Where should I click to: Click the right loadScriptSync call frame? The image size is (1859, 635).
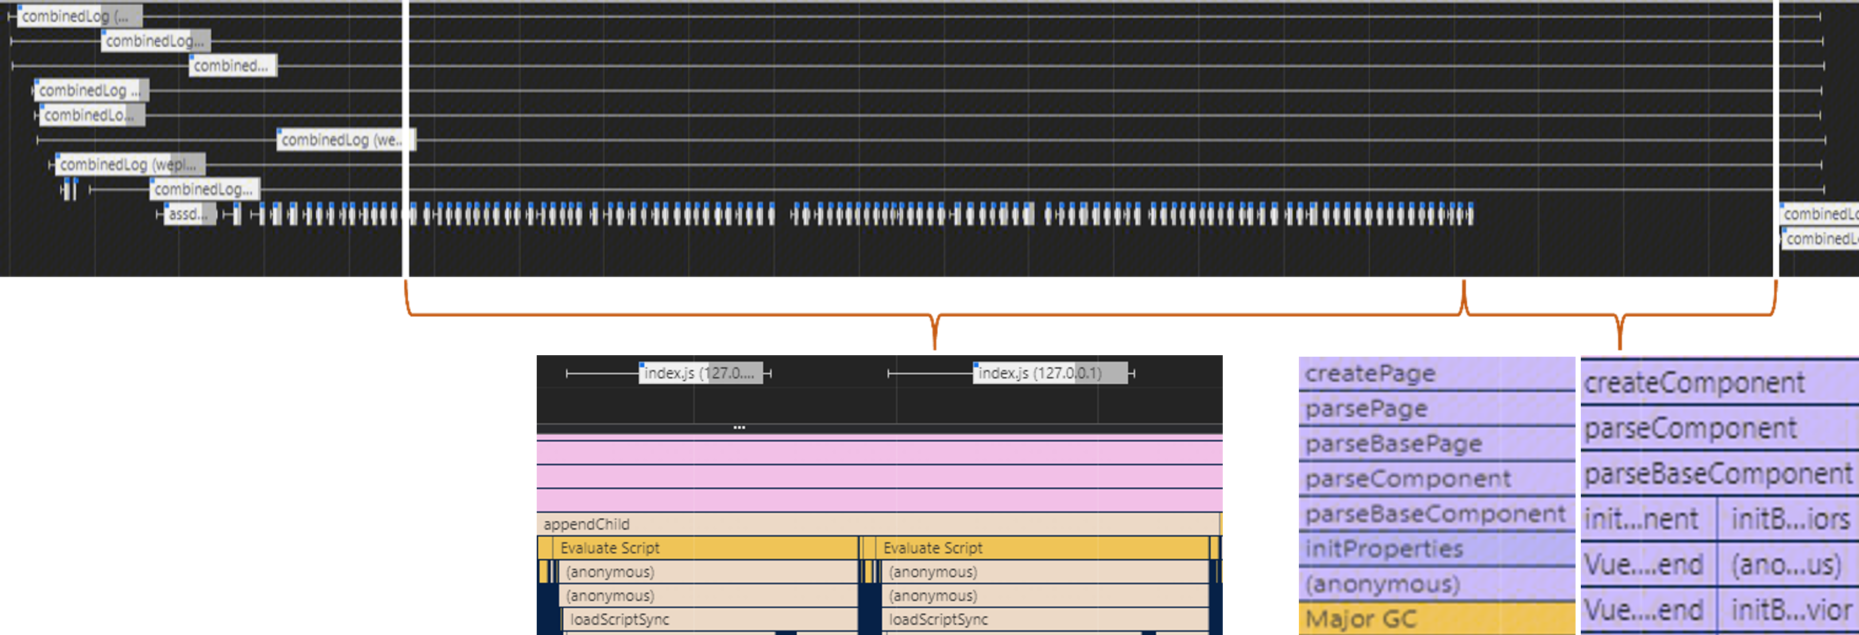point(1044,620)
